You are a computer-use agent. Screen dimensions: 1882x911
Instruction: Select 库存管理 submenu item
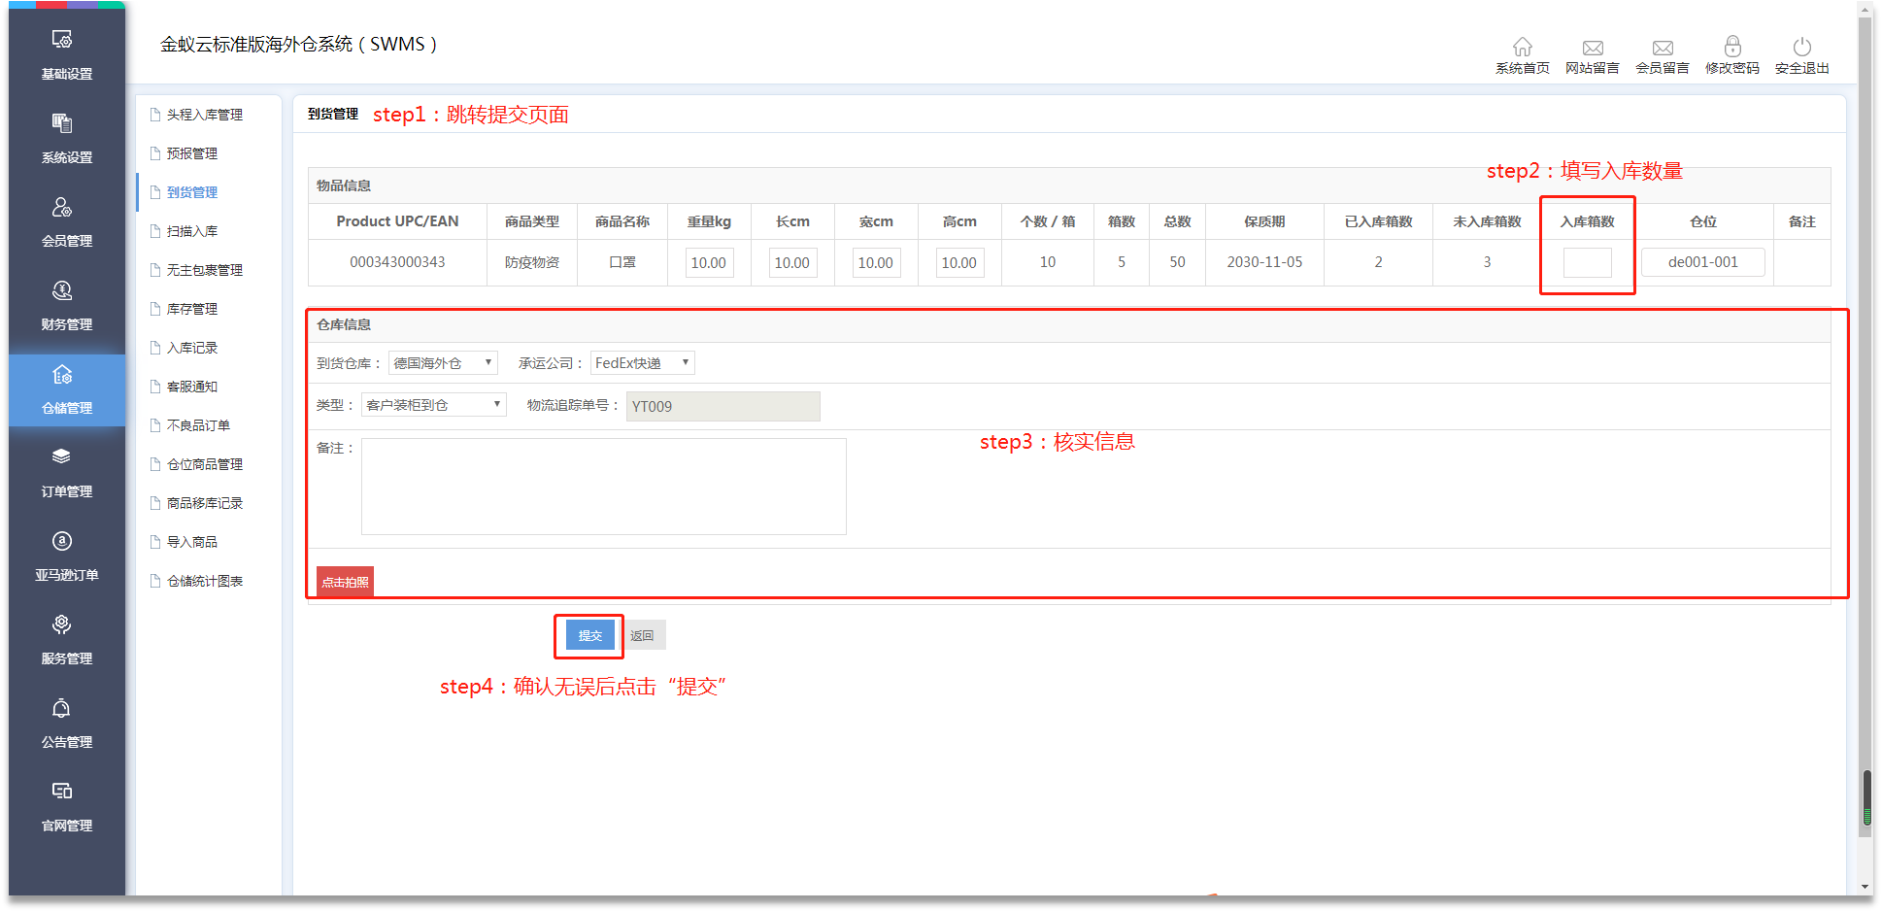[x=192, y=309]
